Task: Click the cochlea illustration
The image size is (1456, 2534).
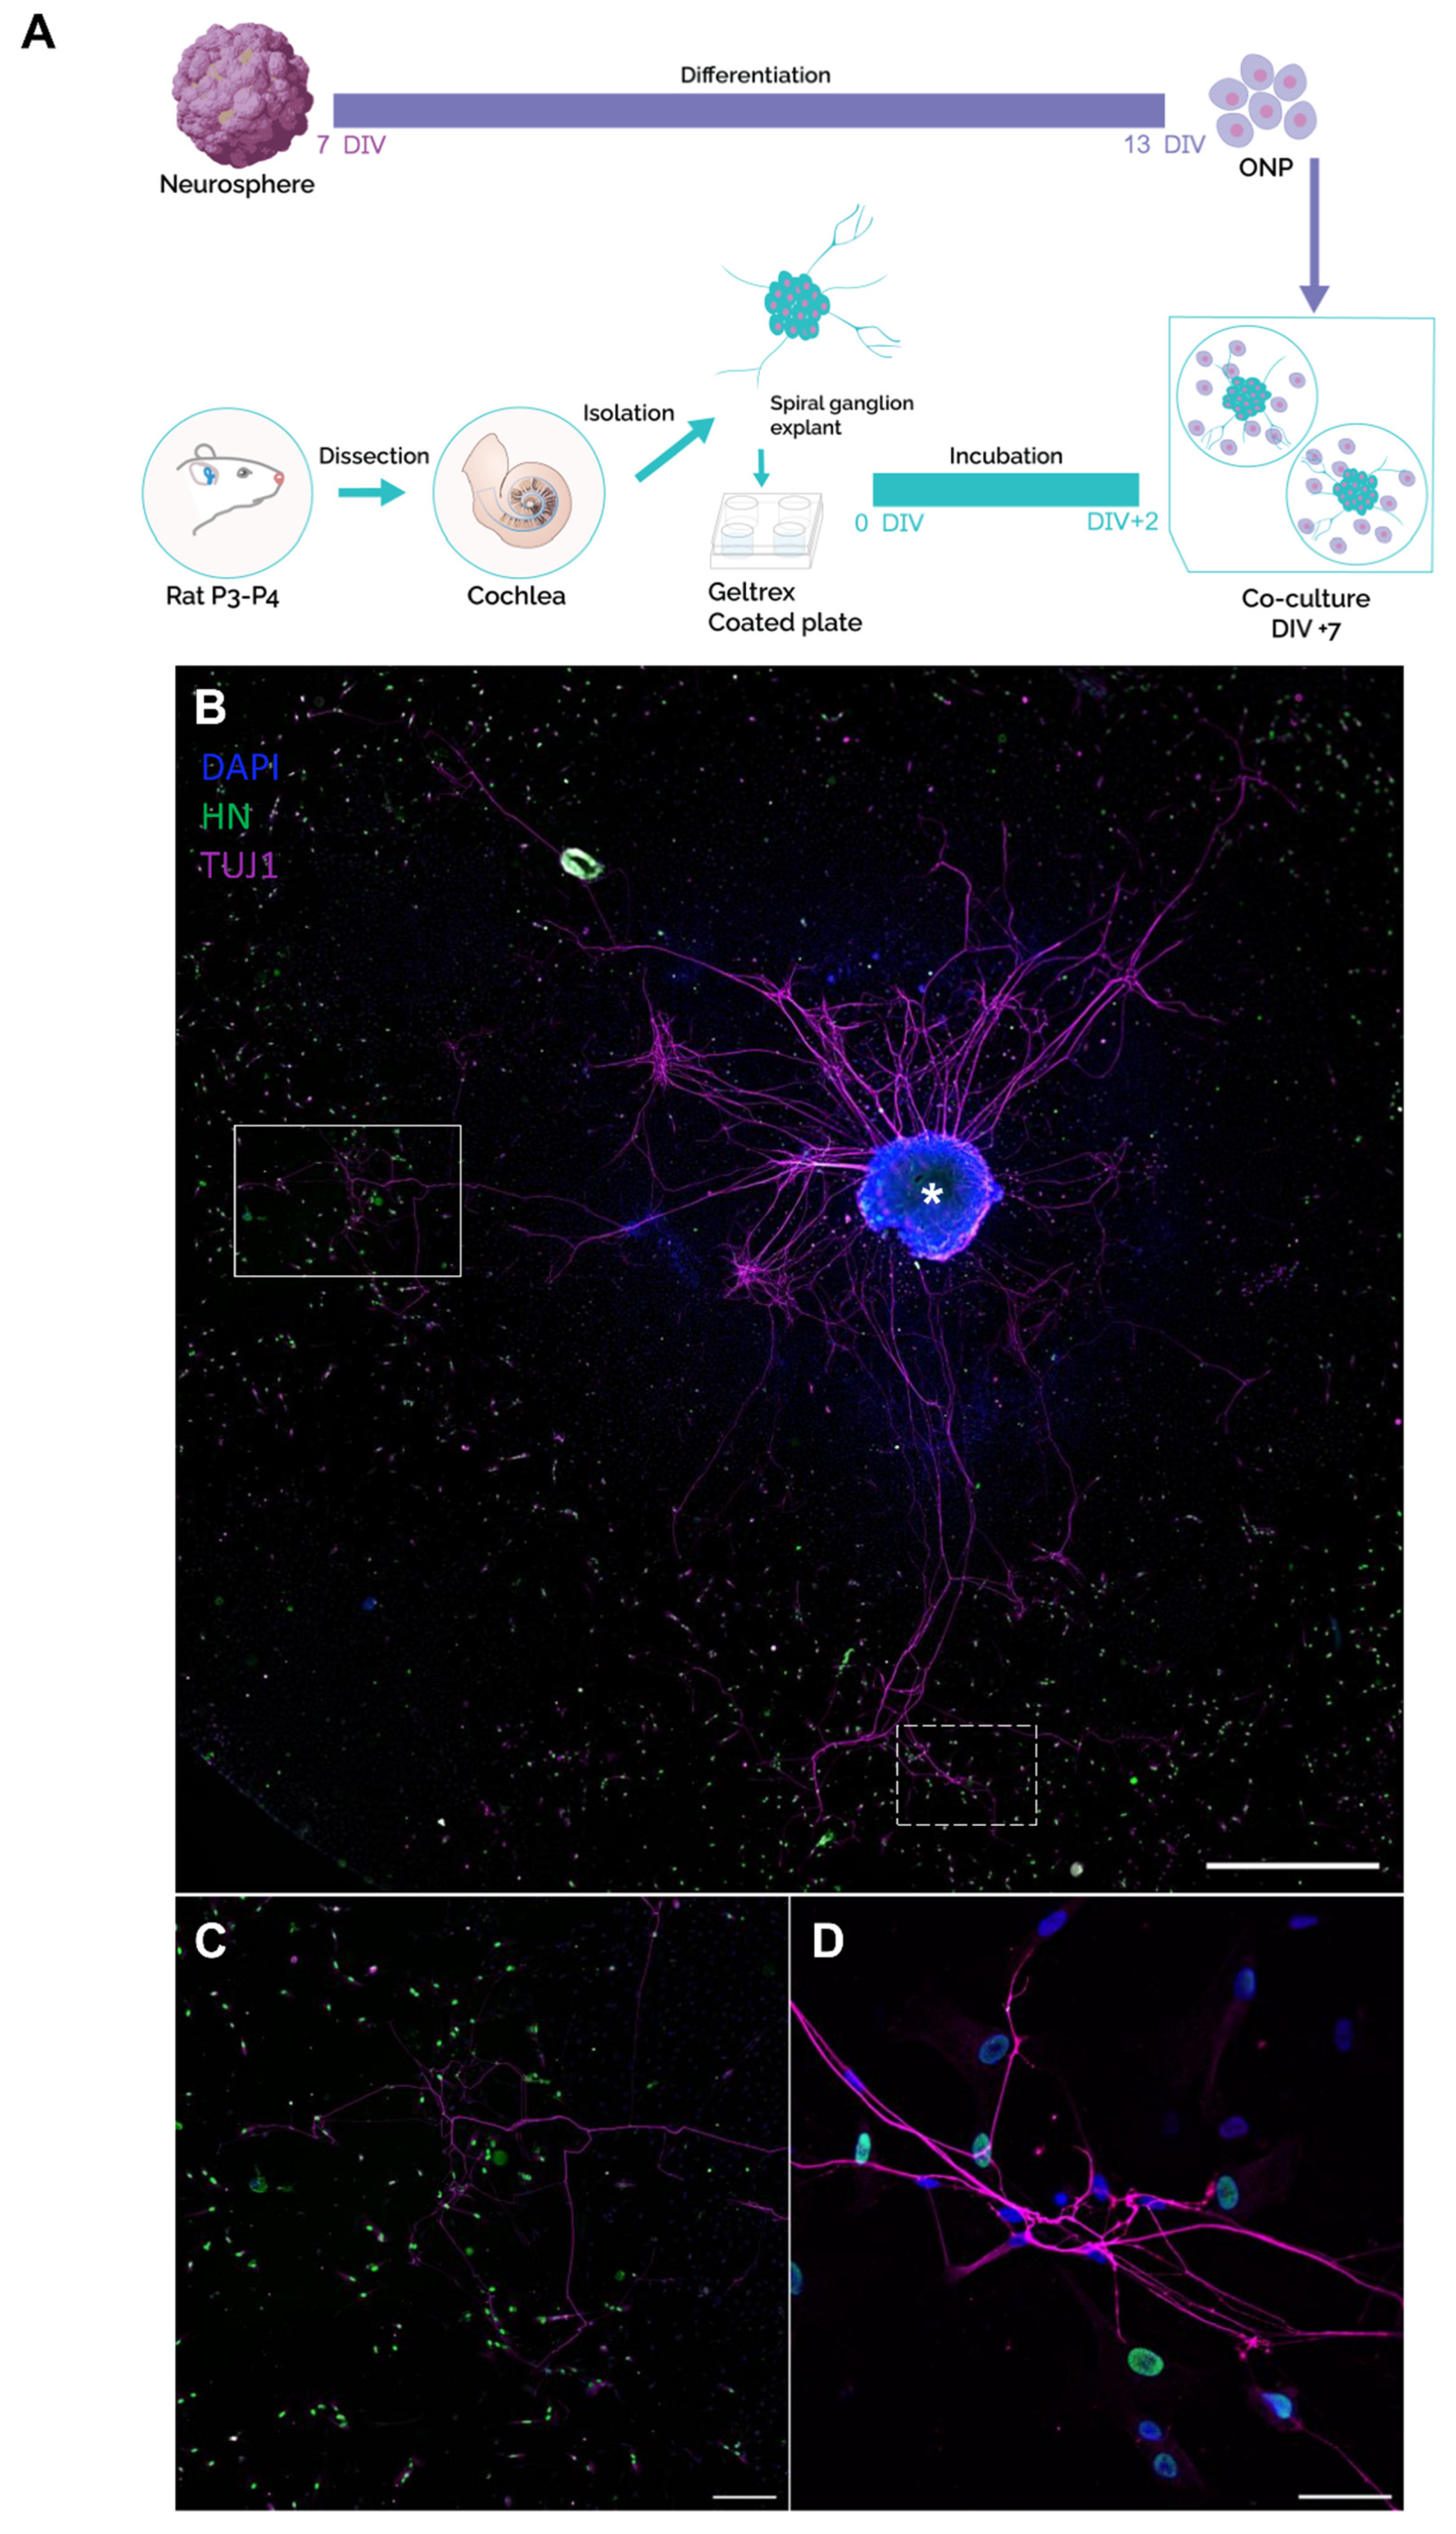Action: pos(518,492)
